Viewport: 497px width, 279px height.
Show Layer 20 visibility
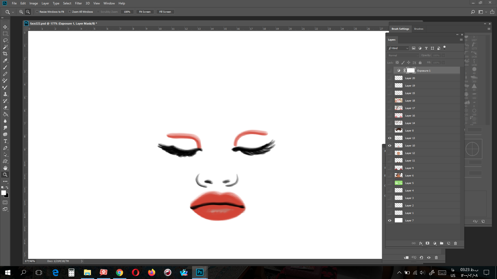pos(390,78)
